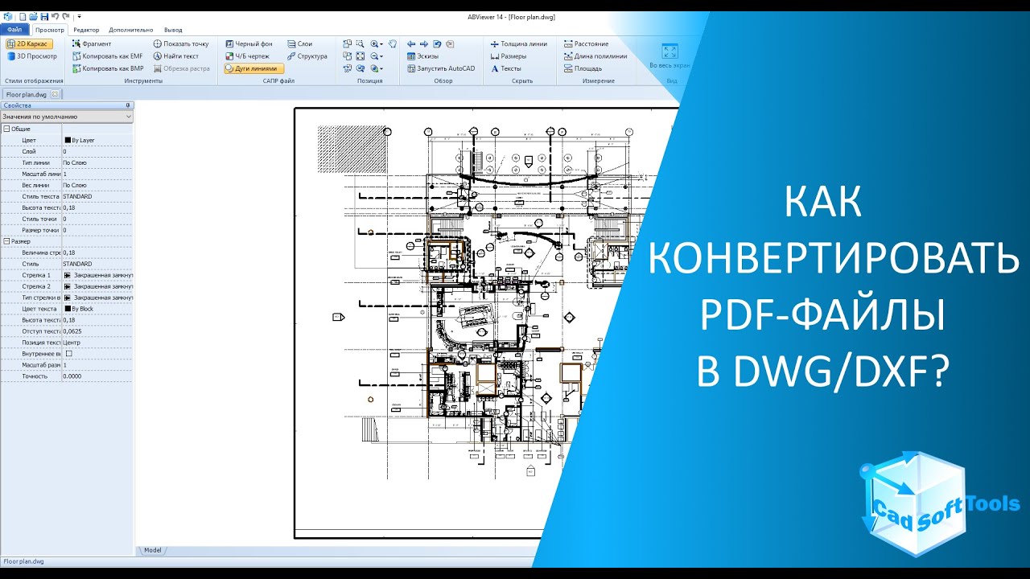Screen dimensions: 1030x579
Task: Open the Эскизы thumbnails view
Action: [x=423, y=56]
